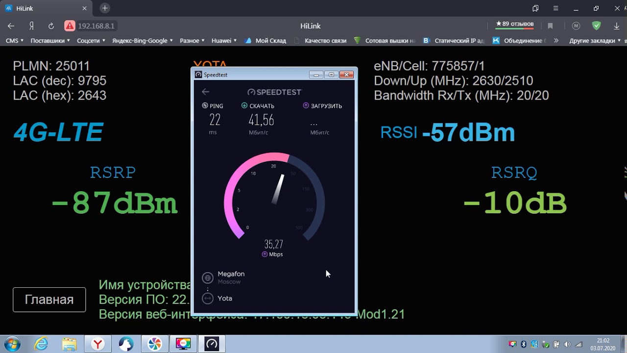
Task: Expand the Поставщики bookmarks folder
Action: click(x=50, y=41)
